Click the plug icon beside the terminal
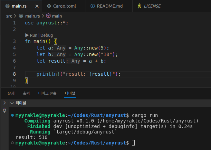 pyautogui.click(x=4, y=110)
